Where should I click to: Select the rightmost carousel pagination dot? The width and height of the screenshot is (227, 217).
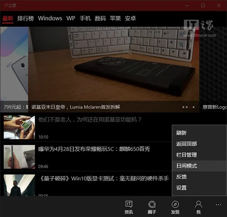pos(194,107)
